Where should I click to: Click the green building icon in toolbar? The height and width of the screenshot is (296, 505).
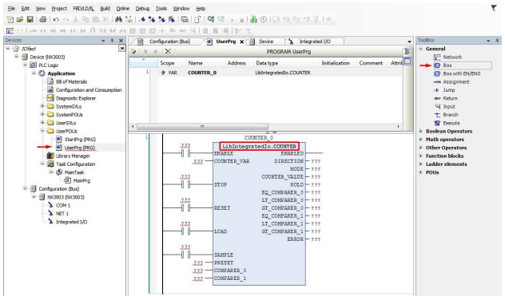click(x=253, y=20)
